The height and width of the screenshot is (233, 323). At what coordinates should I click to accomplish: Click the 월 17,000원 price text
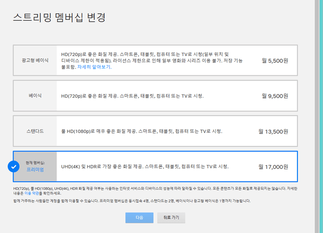(273, 167)
